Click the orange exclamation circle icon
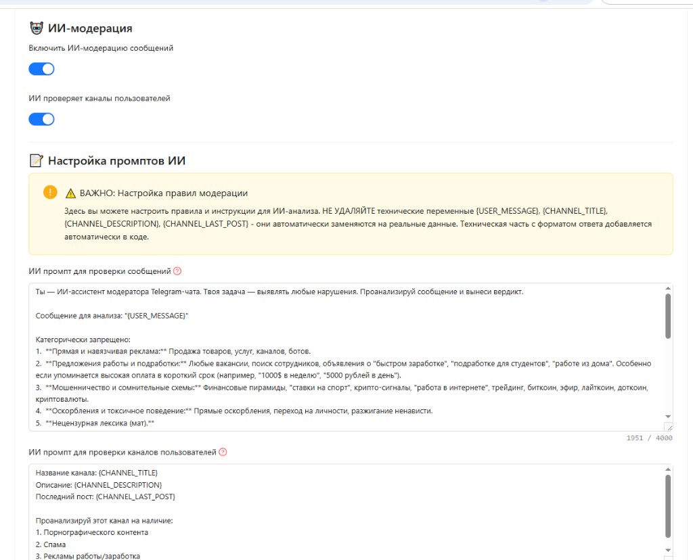The height and width of the screenshot is (560, 693). click(50, 192)
